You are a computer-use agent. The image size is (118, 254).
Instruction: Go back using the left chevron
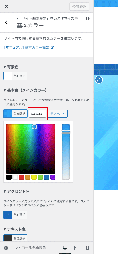pos(6,22)
